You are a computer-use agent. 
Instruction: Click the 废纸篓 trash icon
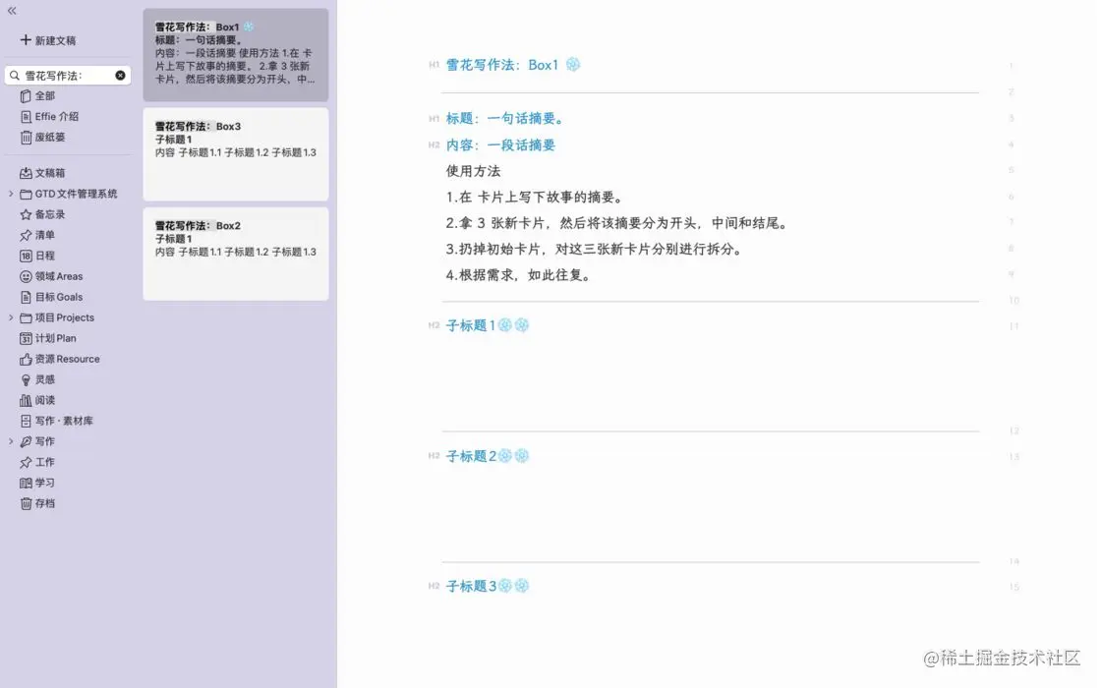point(26,138)
